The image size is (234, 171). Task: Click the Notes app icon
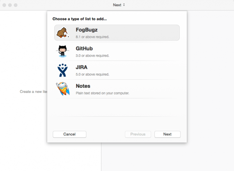63,89
